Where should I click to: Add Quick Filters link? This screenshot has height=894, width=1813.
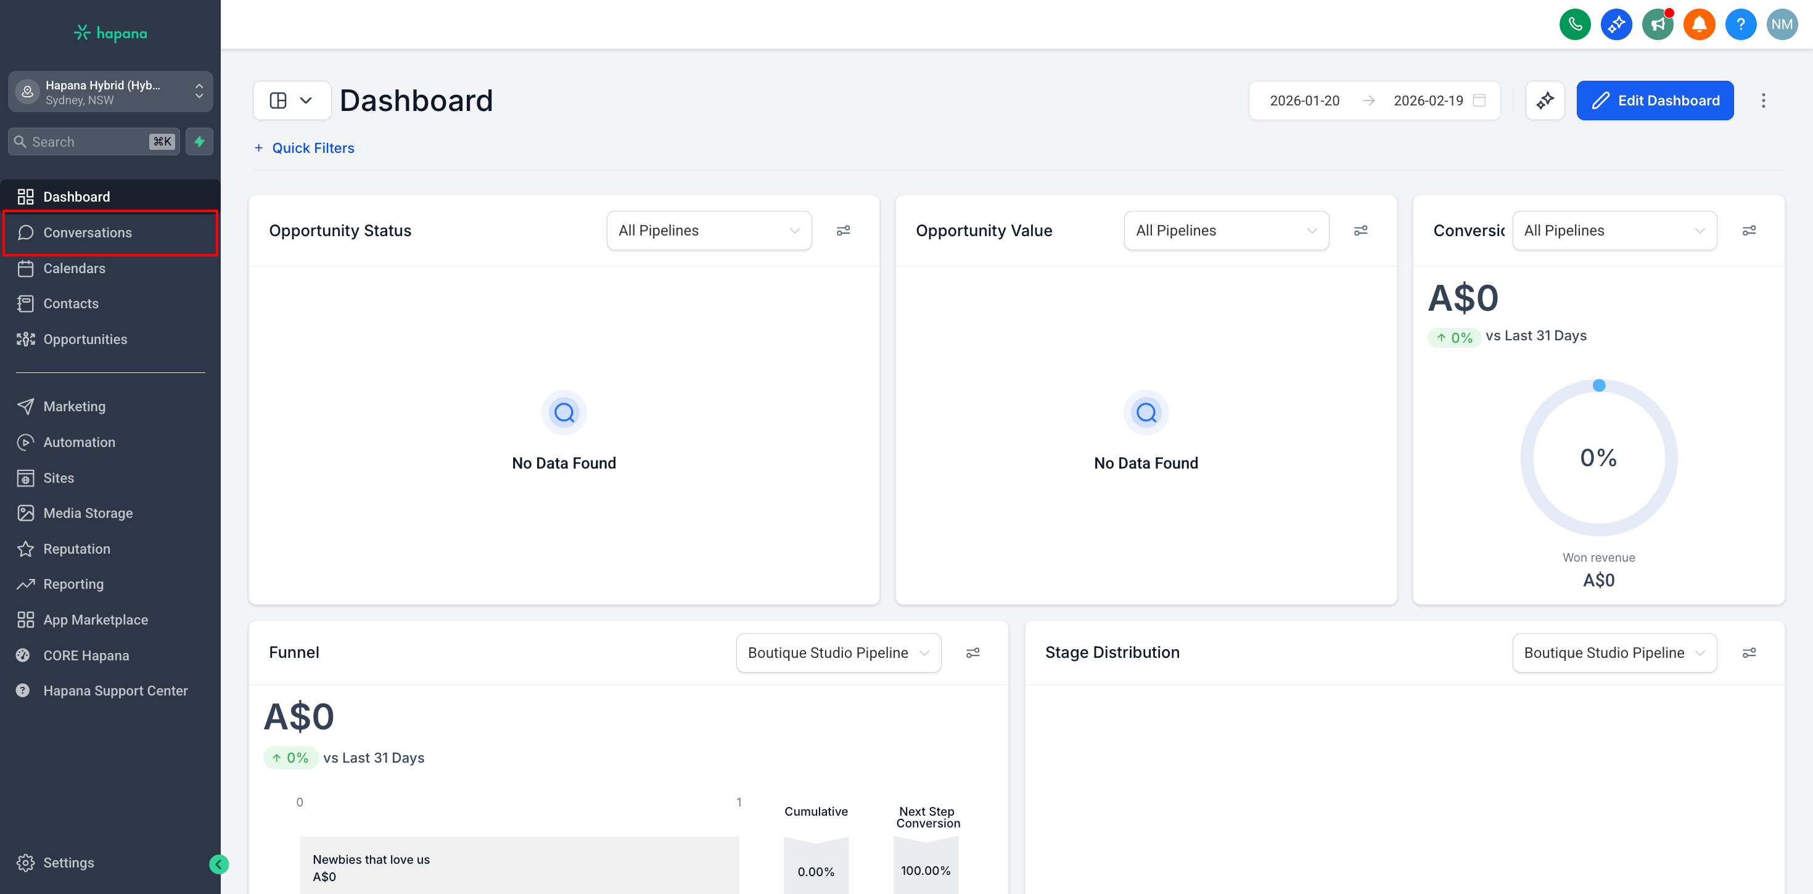point(304,148)
